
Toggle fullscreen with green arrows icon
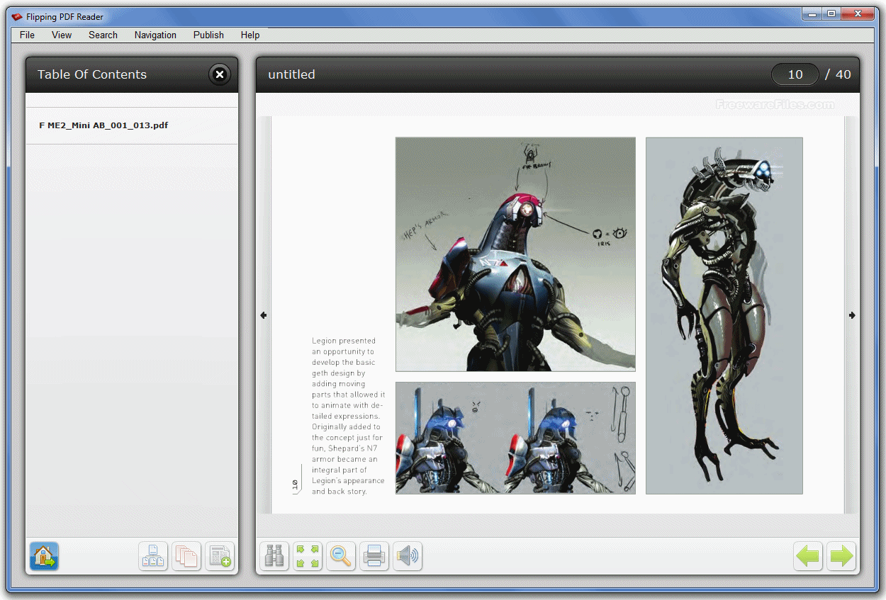click(308, 556)
